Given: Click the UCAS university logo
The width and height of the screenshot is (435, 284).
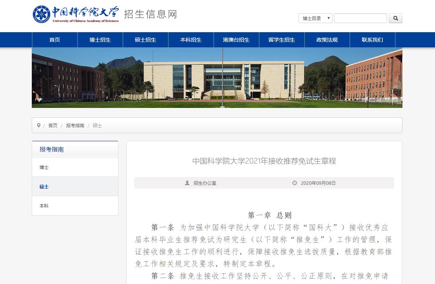Looking at the screenshot, I should (x=76, y=15).
